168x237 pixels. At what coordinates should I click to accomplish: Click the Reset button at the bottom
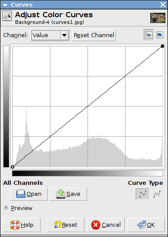[65, 225]
